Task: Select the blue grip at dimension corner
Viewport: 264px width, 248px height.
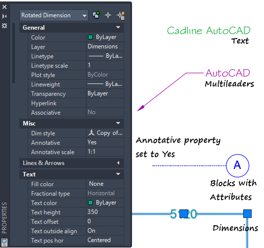Action: coord(247,214)
